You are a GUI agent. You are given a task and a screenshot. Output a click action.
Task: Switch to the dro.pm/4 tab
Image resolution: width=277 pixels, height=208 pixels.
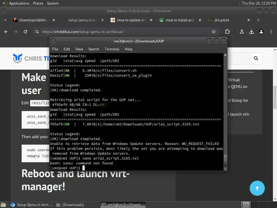tap(222, 20)
